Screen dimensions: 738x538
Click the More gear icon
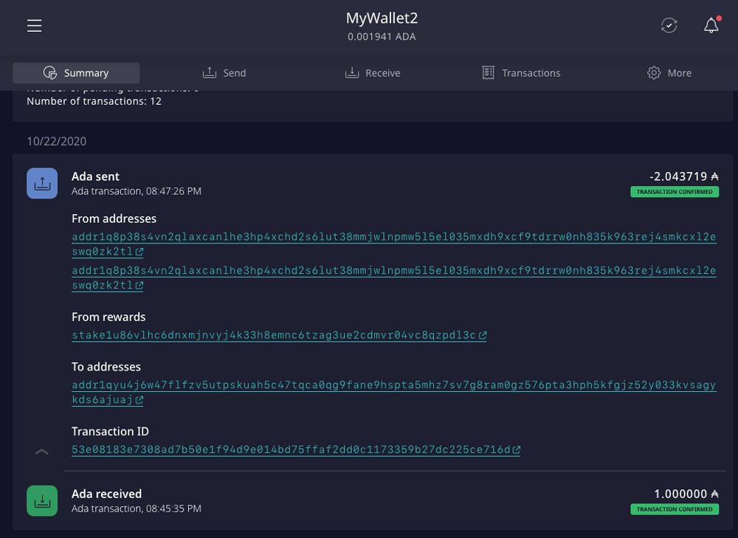(654, 72)
